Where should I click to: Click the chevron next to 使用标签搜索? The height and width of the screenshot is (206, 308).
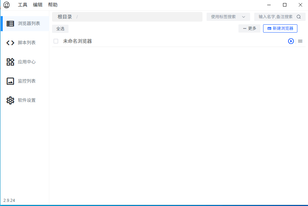tap(244, 16)
